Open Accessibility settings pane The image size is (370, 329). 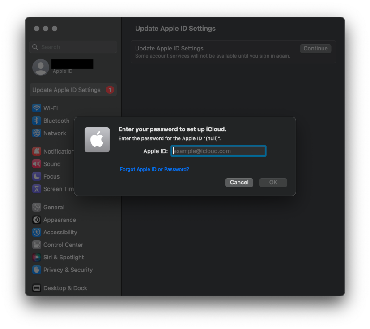pos(60,232)
